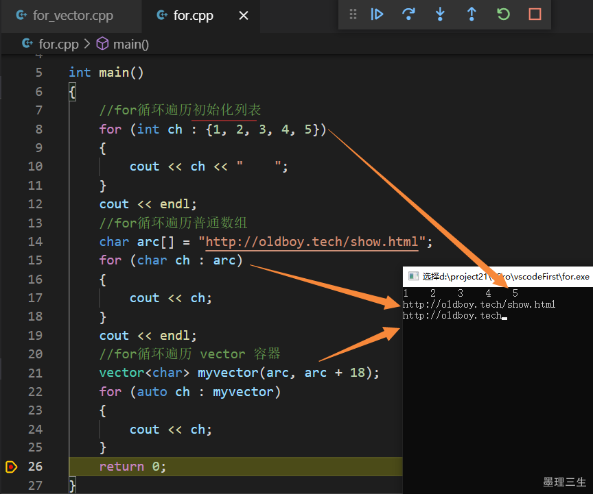The height and width of the screenshot is (494, 593).
Task: Click line number 8 in gutter
Action: [39, 129]
